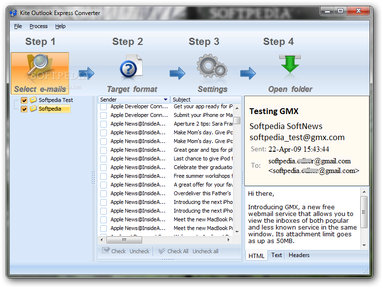Open the File menu
383x288 pixels.
point(18,26)
